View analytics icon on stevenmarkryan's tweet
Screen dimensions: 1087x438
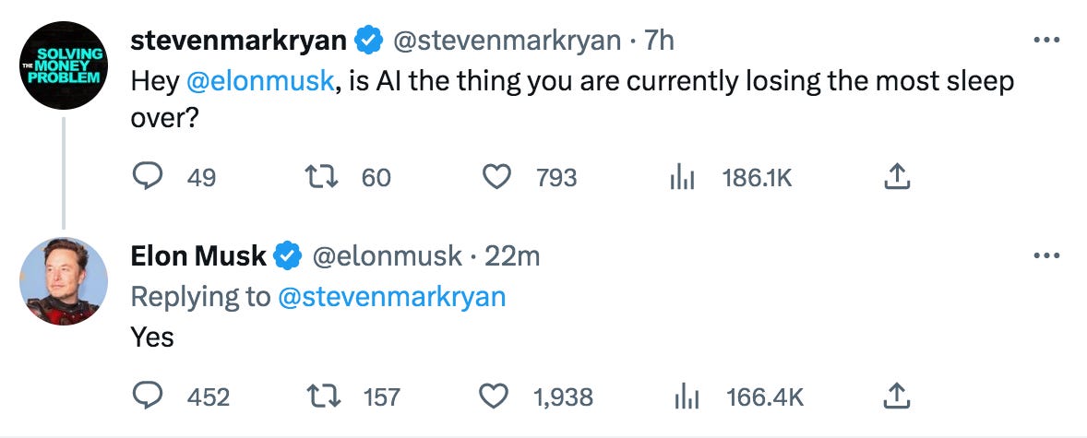682,178
